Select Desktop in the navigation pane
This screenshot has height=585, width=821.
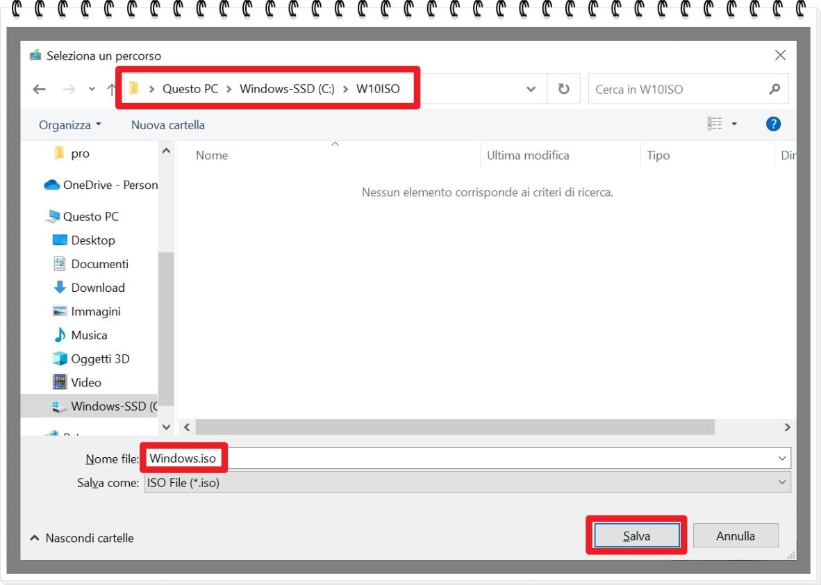[92, 240]
